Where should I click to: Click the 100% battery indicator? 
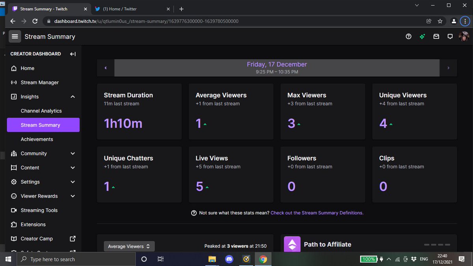[x=369, y=259]
